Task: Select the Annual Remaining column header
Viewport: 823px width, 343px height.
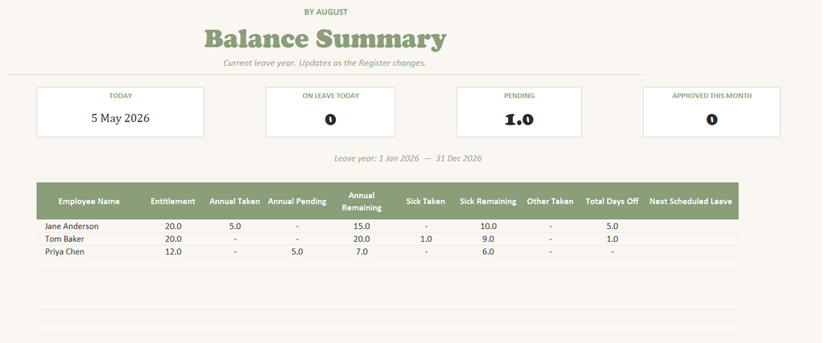Action: click(362, 202)
